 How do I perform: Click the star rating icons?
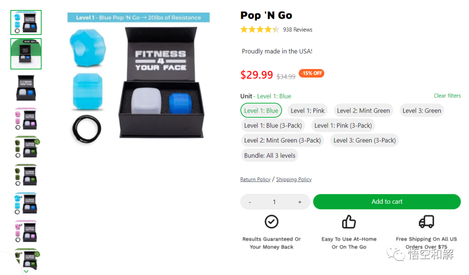coord(260,30)
